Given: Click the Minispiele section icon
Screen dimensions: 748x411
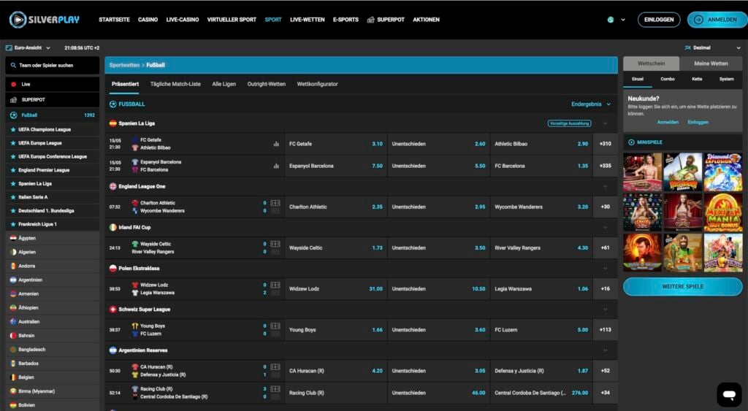Looking at the screenshot, I should point(631,142).
